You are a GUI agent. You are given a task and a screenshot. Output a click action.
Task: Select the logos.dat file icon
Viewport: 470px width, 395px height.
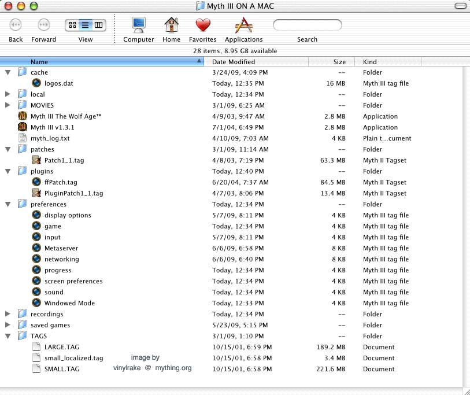(36, 83)
